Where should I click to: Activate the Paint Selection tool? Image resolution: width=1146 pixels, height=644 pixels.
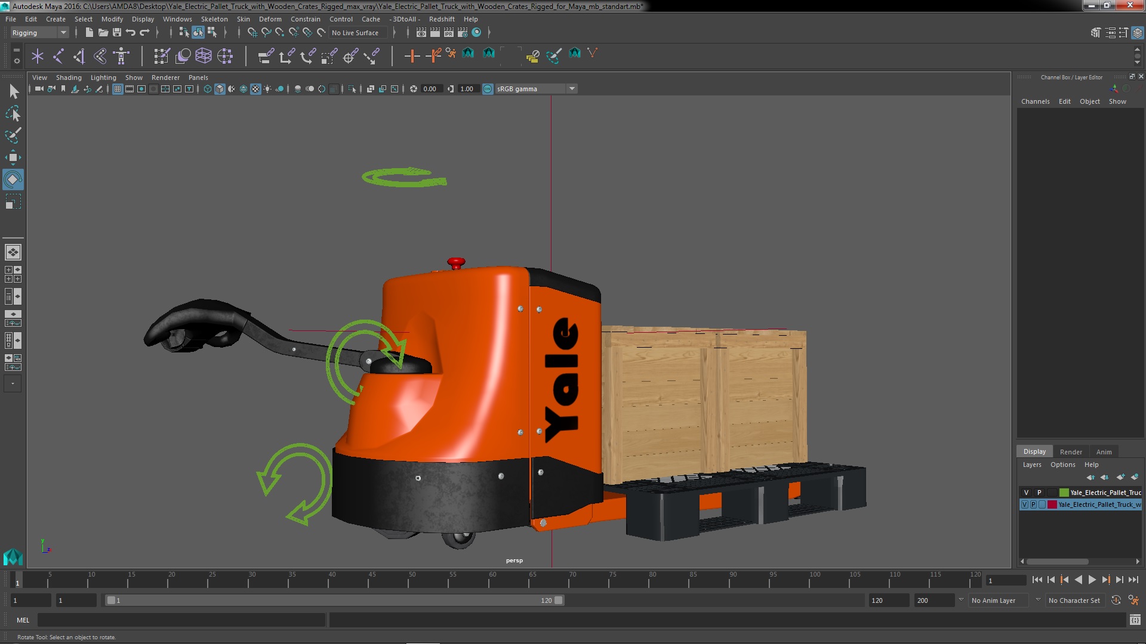pyautogui.click(x=13, y=135)
